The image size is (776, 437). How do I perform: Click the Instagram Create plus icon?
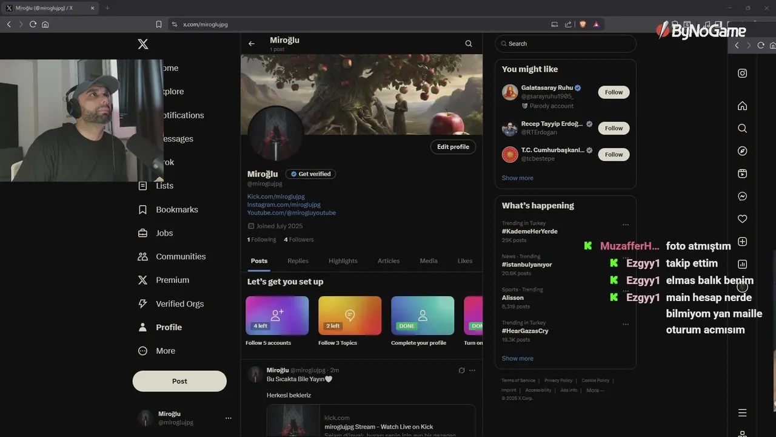pos(742,242)
